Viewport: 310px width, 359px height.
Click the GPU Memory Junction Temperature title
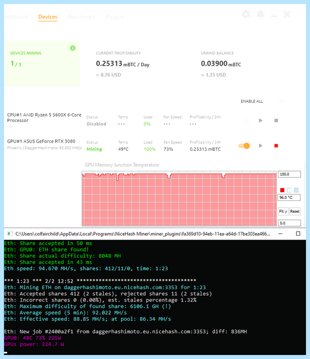pos(122,165)
